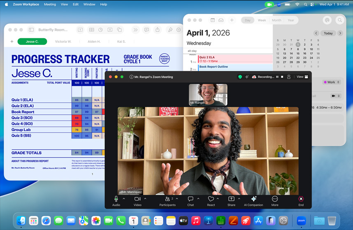The width and height of the screenshot is (353, 230).
Task: Expand audio options arrow beside Audio
Action: (x=124, y=199)
